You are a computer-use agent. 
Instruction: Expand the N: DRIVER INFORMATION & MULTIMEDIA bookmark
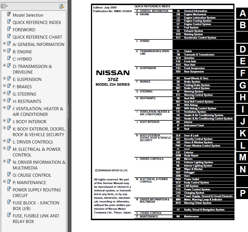pos(5,161)
